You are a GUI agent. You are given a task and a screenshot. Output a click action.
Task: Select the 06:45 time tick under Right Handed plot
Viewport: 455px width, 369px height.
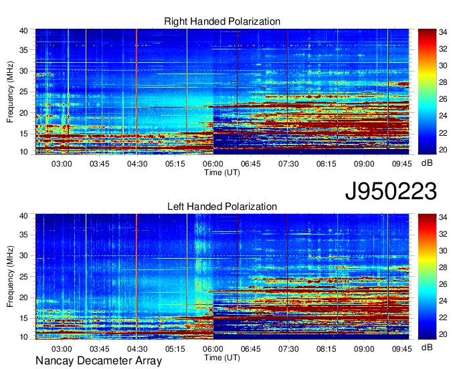(251, 164)
